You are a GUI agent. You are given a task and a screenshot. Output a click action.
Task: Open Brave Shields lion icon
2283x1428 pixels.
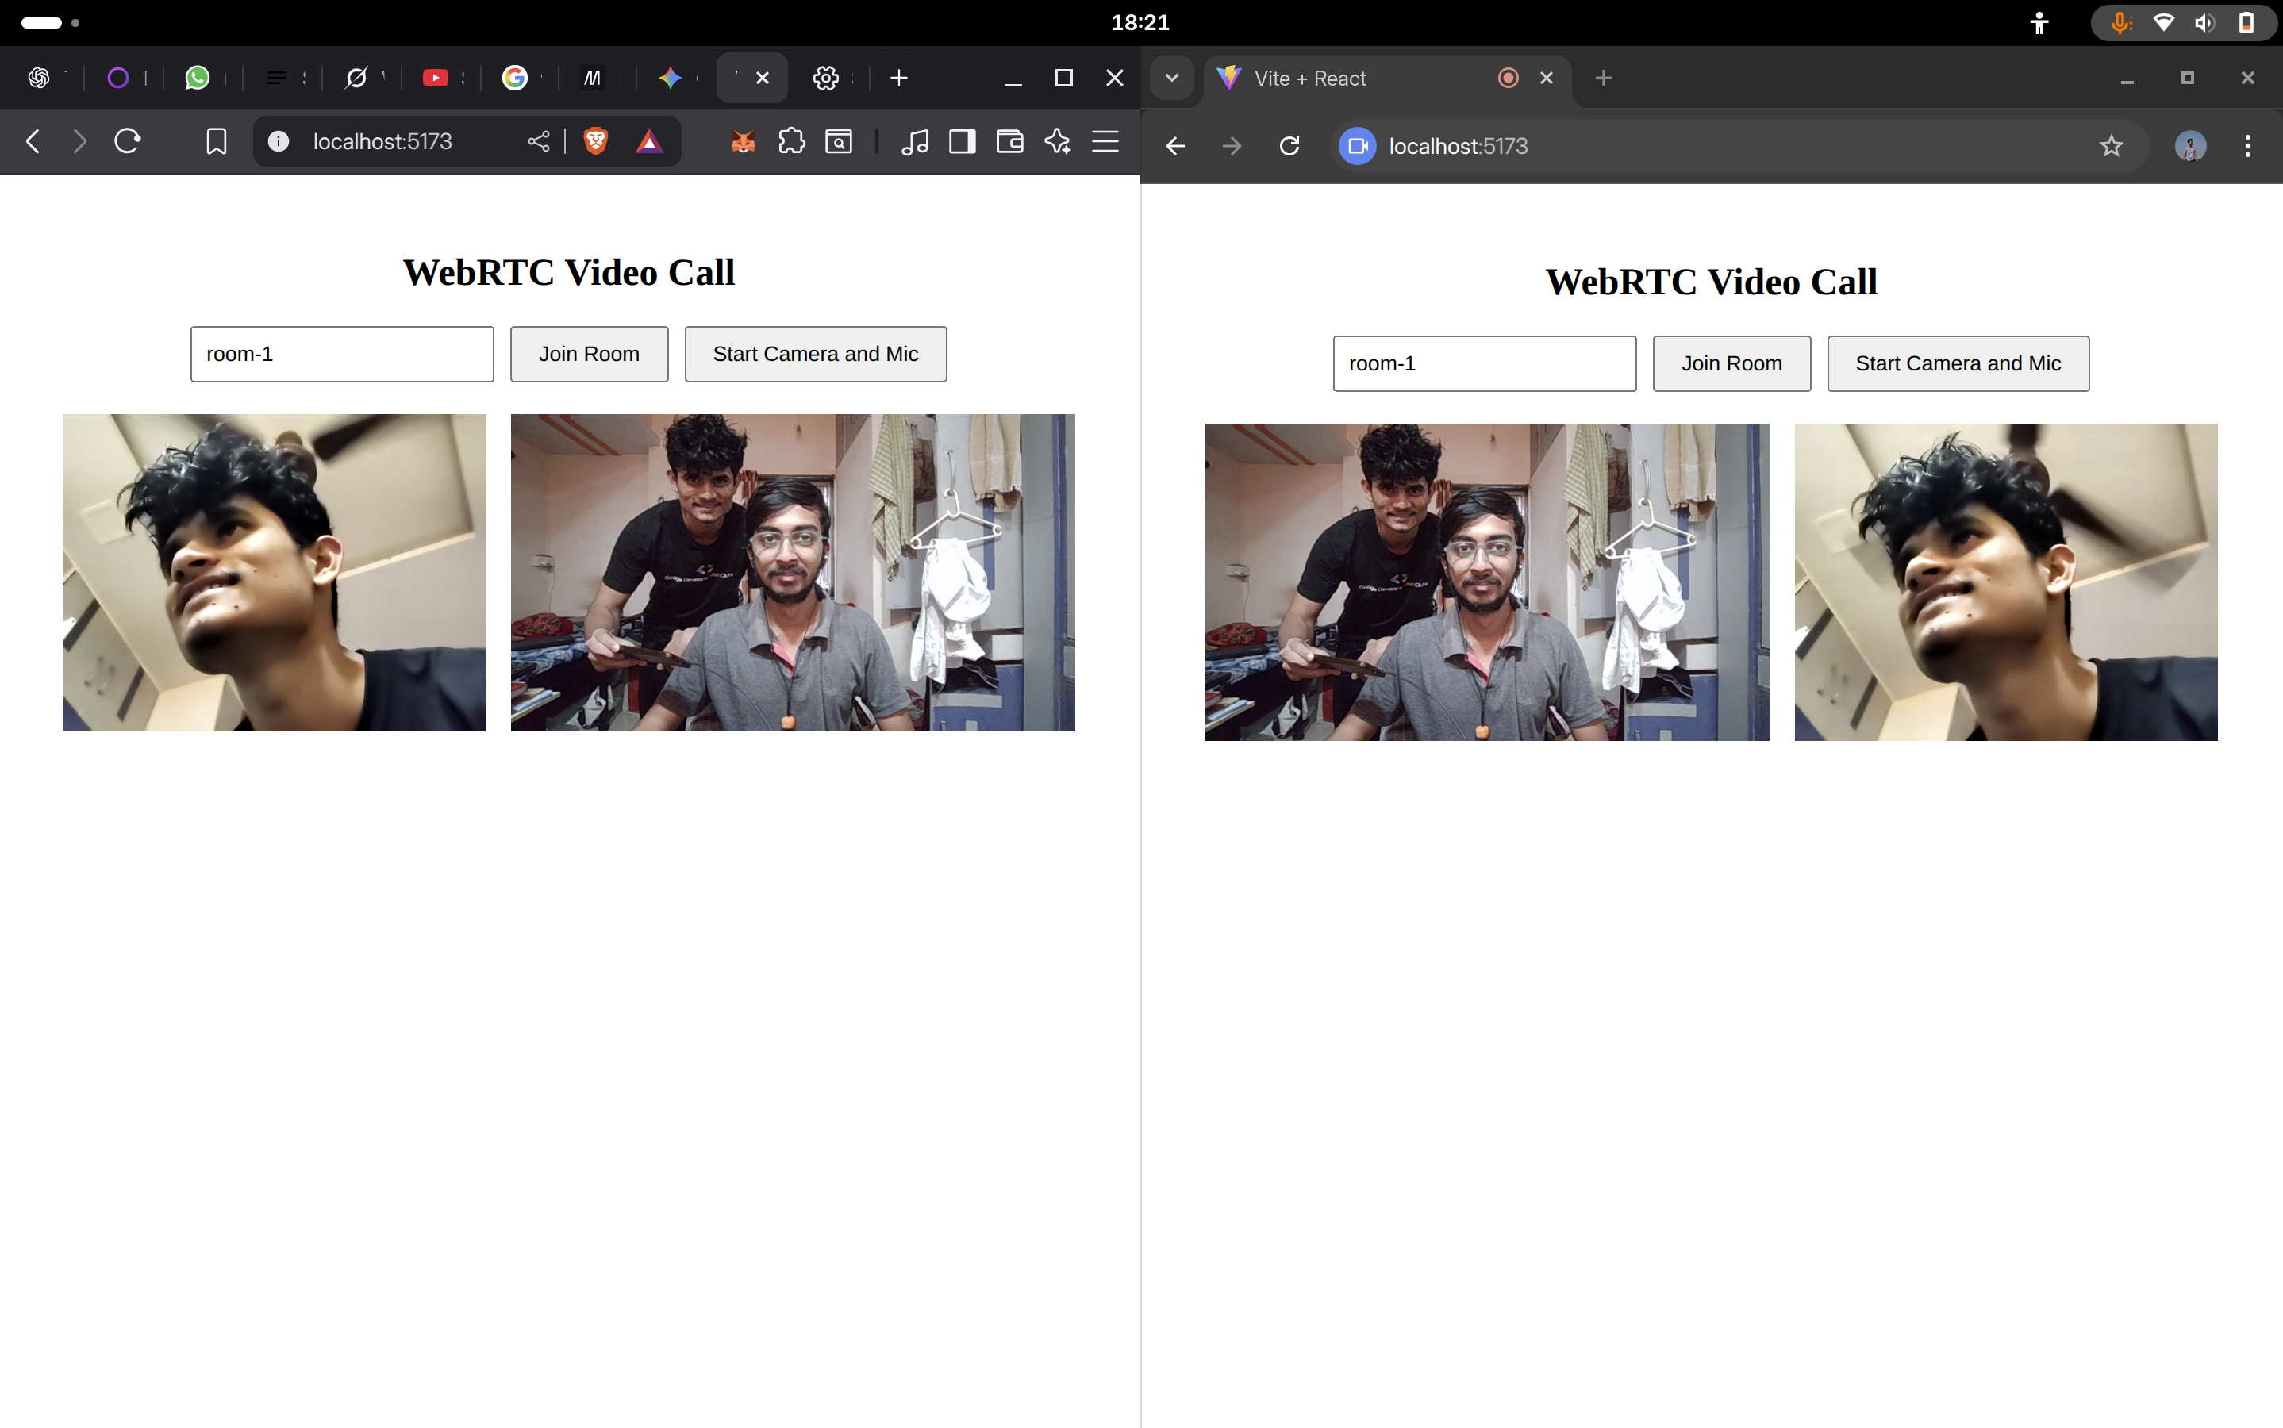coord(595,142)
